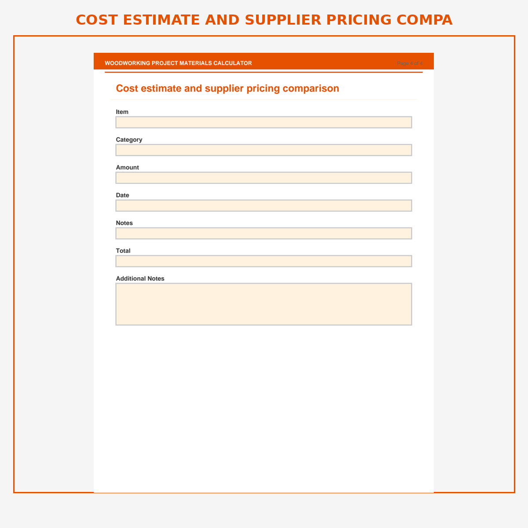This screenshot has width=528, height=528.
Task: Focus the Category text box
Action: click(264, 150)
